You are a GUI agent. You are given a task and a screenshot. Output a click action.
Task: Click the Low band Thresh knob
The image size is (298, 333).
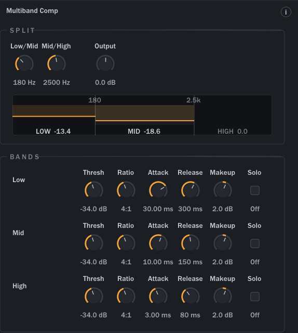[93, 190]
